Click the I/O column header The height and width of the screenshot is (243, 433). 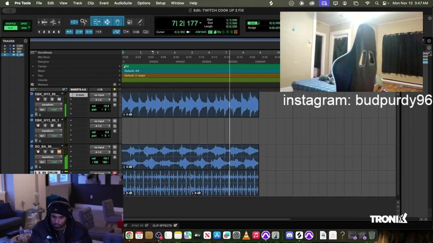tap(100, 89)
